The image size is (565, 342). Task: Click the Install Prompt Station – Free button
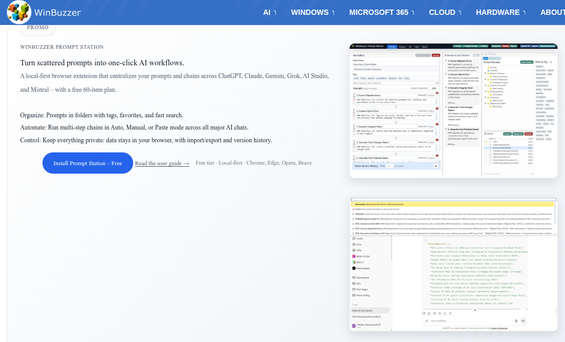88,163
